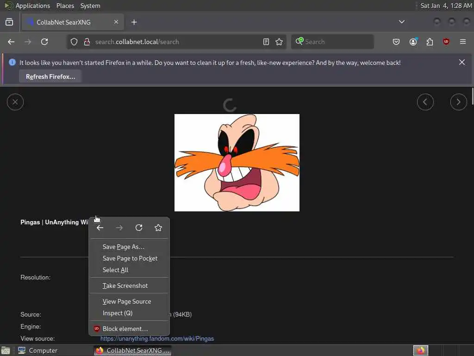Toggle Reader View icon in the address bar

[x=266, y=42]
